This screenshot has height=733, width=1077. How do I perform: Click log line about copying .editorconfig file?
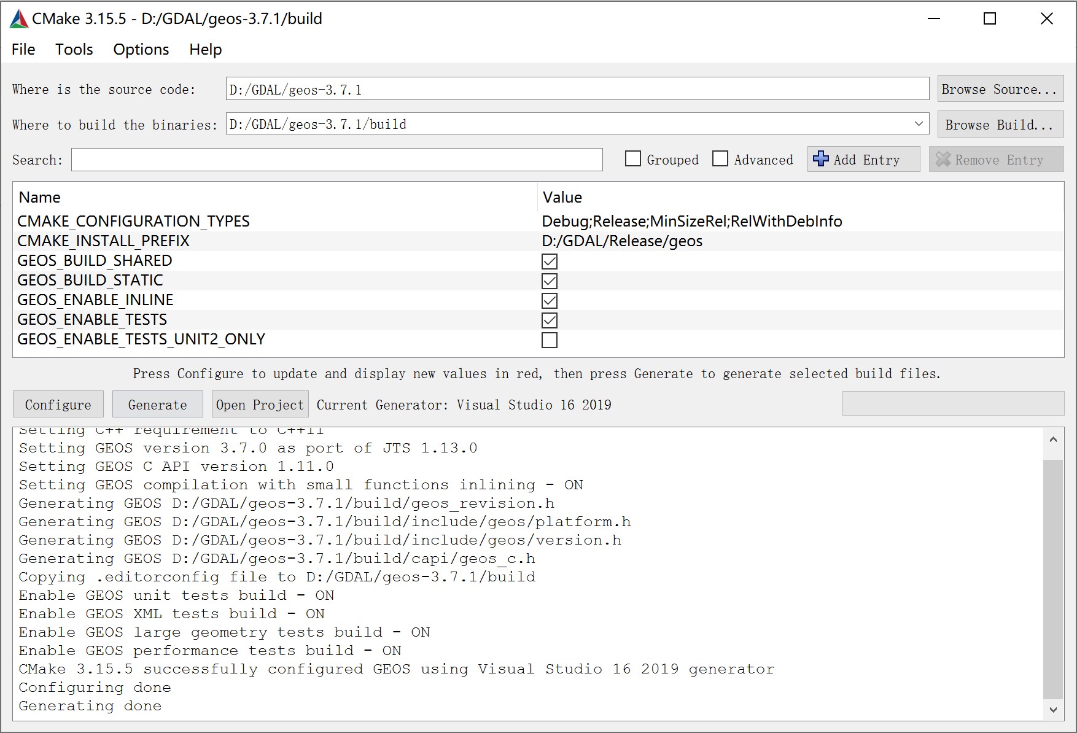tap(277, 577)
